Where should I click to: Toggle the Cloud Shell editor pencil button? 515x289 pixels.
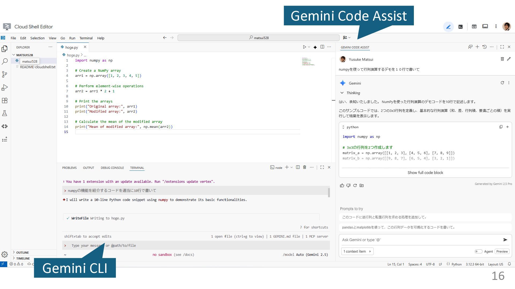[448, 27]
